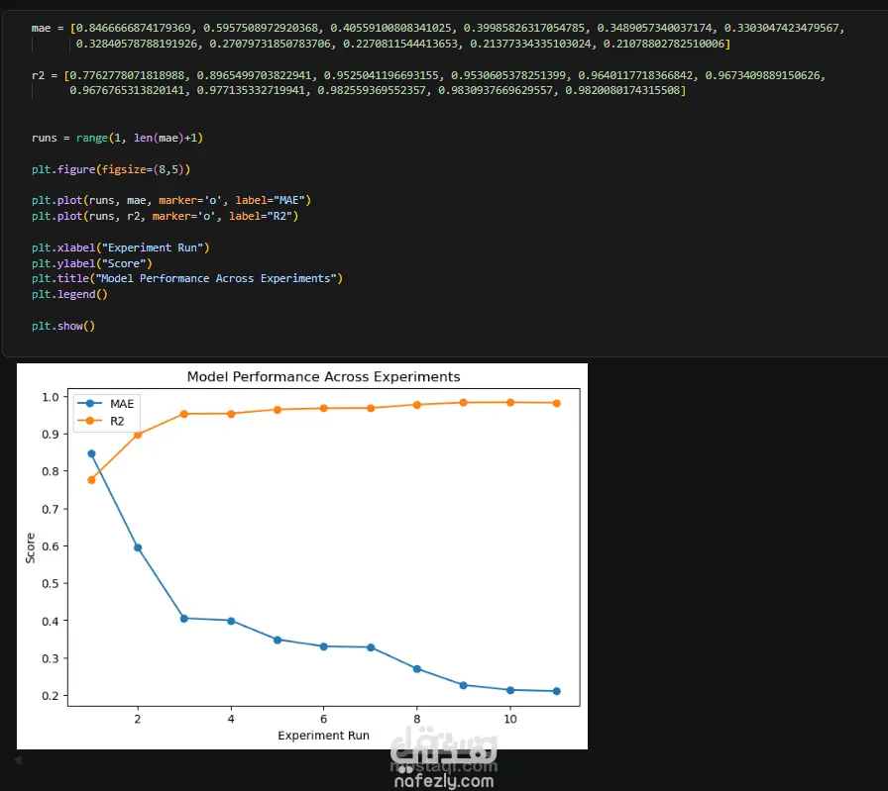Click the chart title Model Performance Across Experiments

[323, 377]
